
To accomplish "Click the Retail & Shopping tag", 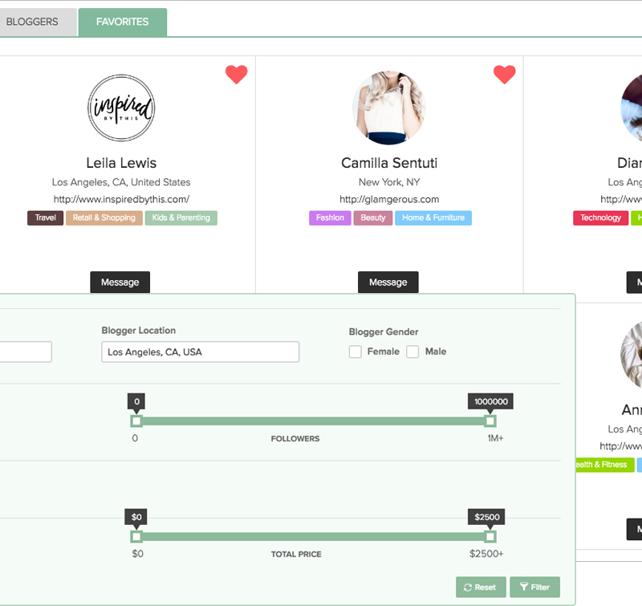I will pos(104,218).
